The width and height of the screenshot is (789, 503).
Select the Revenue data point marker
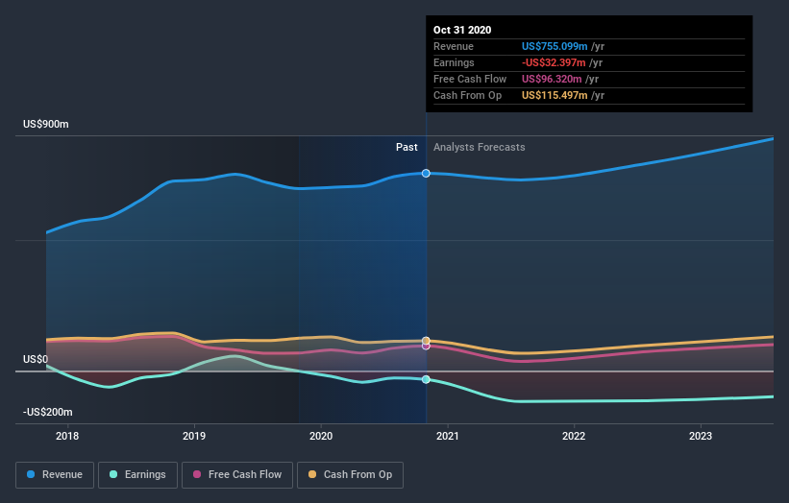pos(426,174)
